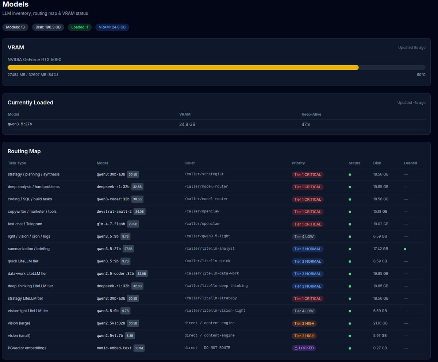Viewport: 438px width, 362px height.
Task: Click the status dot for strategy / planning / synthesis
Action: [x=350, y=174]
